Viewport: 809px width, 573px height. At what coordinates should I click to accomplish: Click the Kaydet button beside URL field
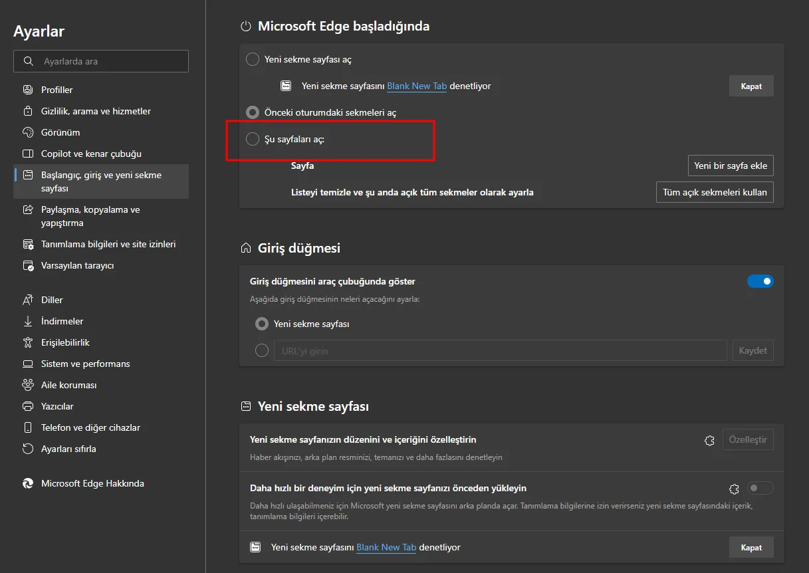pos(752,350)
